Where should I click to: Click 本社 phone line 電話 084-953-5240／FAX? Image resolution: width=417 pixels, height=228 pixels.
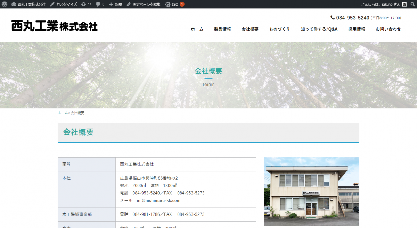(146, 193)
